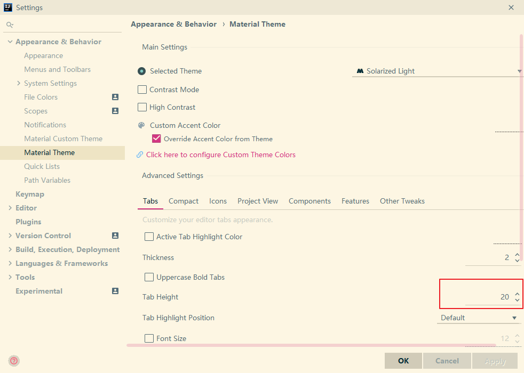Click the Experimental project-level icon
The height and width of the screenshot is (373, 524).
pyautogui.click(x=115, y=291)
